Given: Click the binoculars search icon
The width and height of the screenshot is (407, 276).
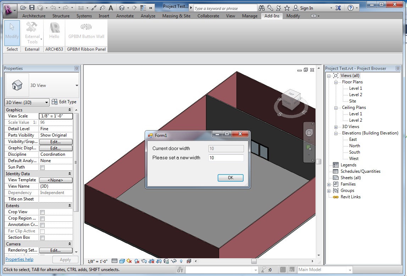Looking at the screenshot, I should [x=262, y=8].
